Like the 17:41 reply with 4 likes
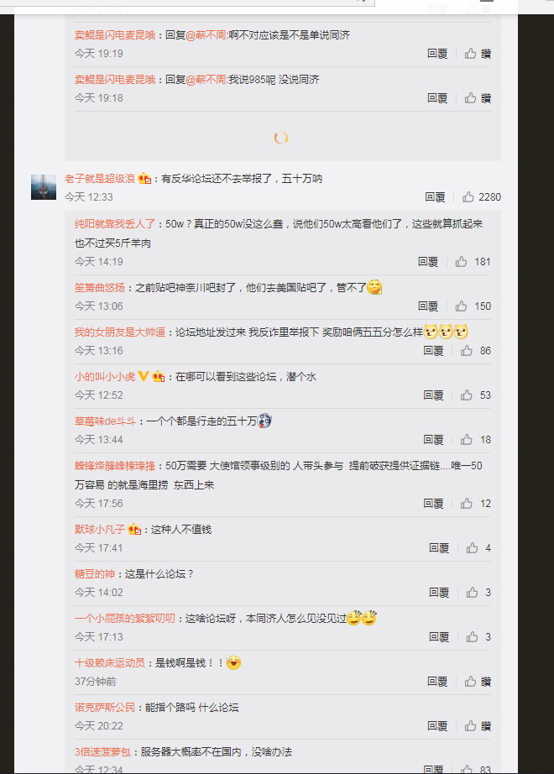Image resolution: width=554 pixels, height=774 pixels. tap(478, 548)
